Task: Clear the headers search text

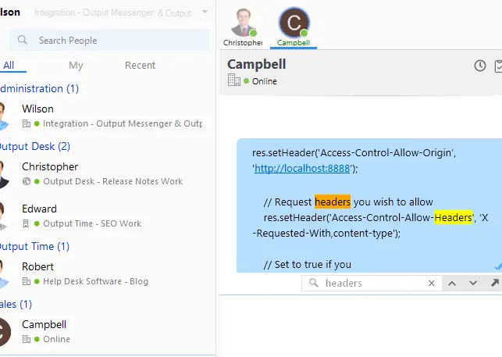Action: 432,284
